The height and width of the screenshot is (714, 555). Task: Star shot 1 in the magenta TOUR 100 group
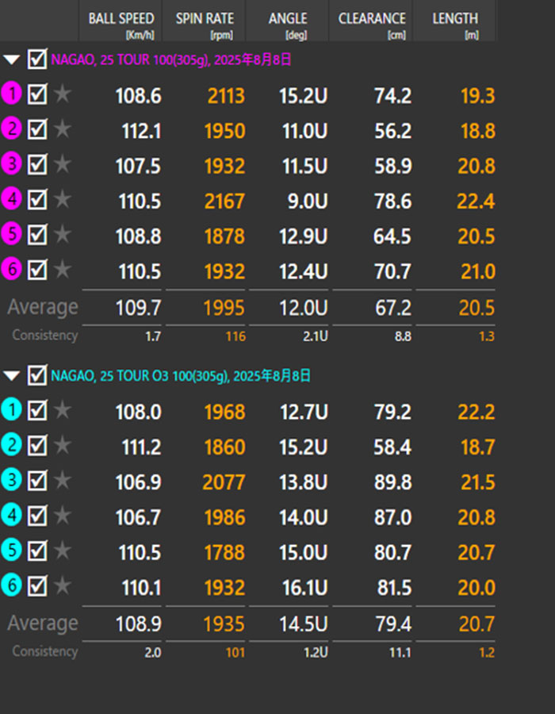click(62, 95)
